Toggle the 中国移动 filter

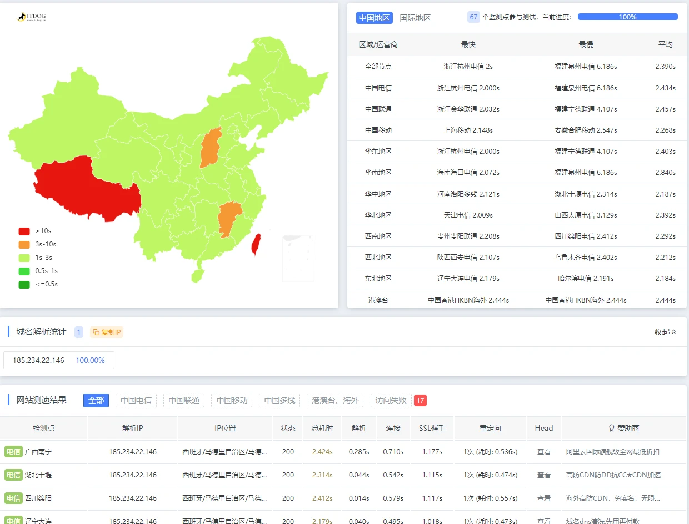coord(232,400)
